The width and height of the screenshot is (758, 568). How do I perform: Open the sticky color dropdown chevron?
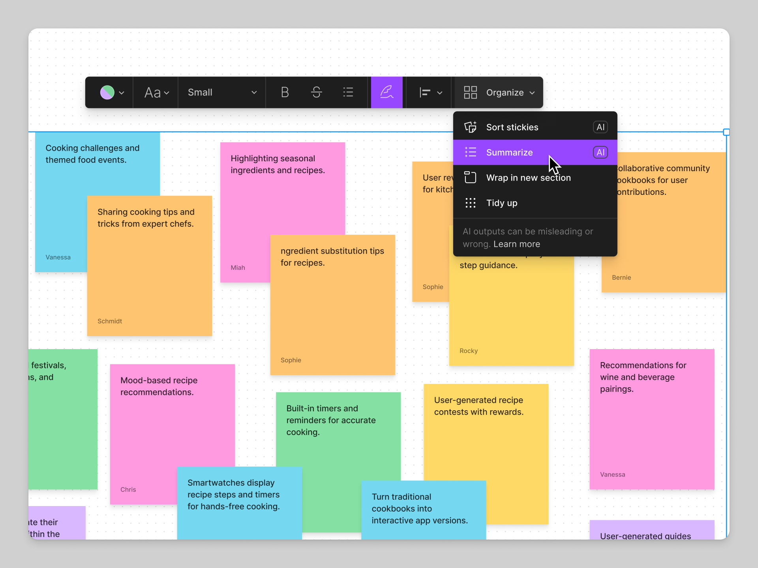[122, 92]
